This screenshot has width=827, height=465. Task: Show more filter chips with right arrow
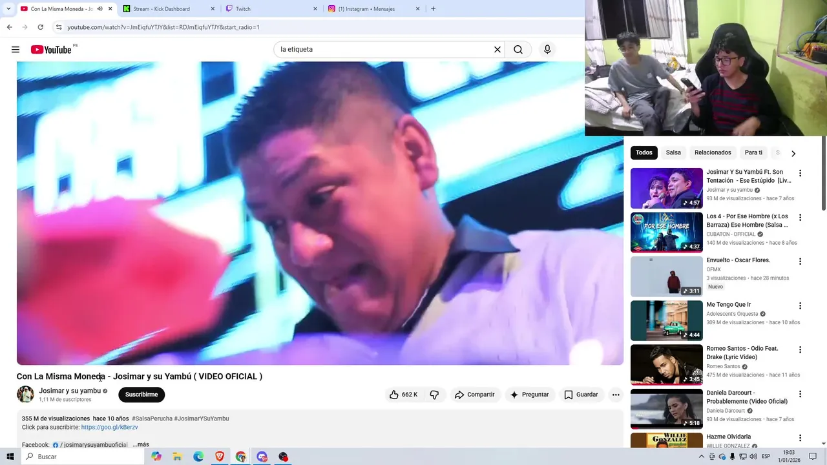point(793,153)
